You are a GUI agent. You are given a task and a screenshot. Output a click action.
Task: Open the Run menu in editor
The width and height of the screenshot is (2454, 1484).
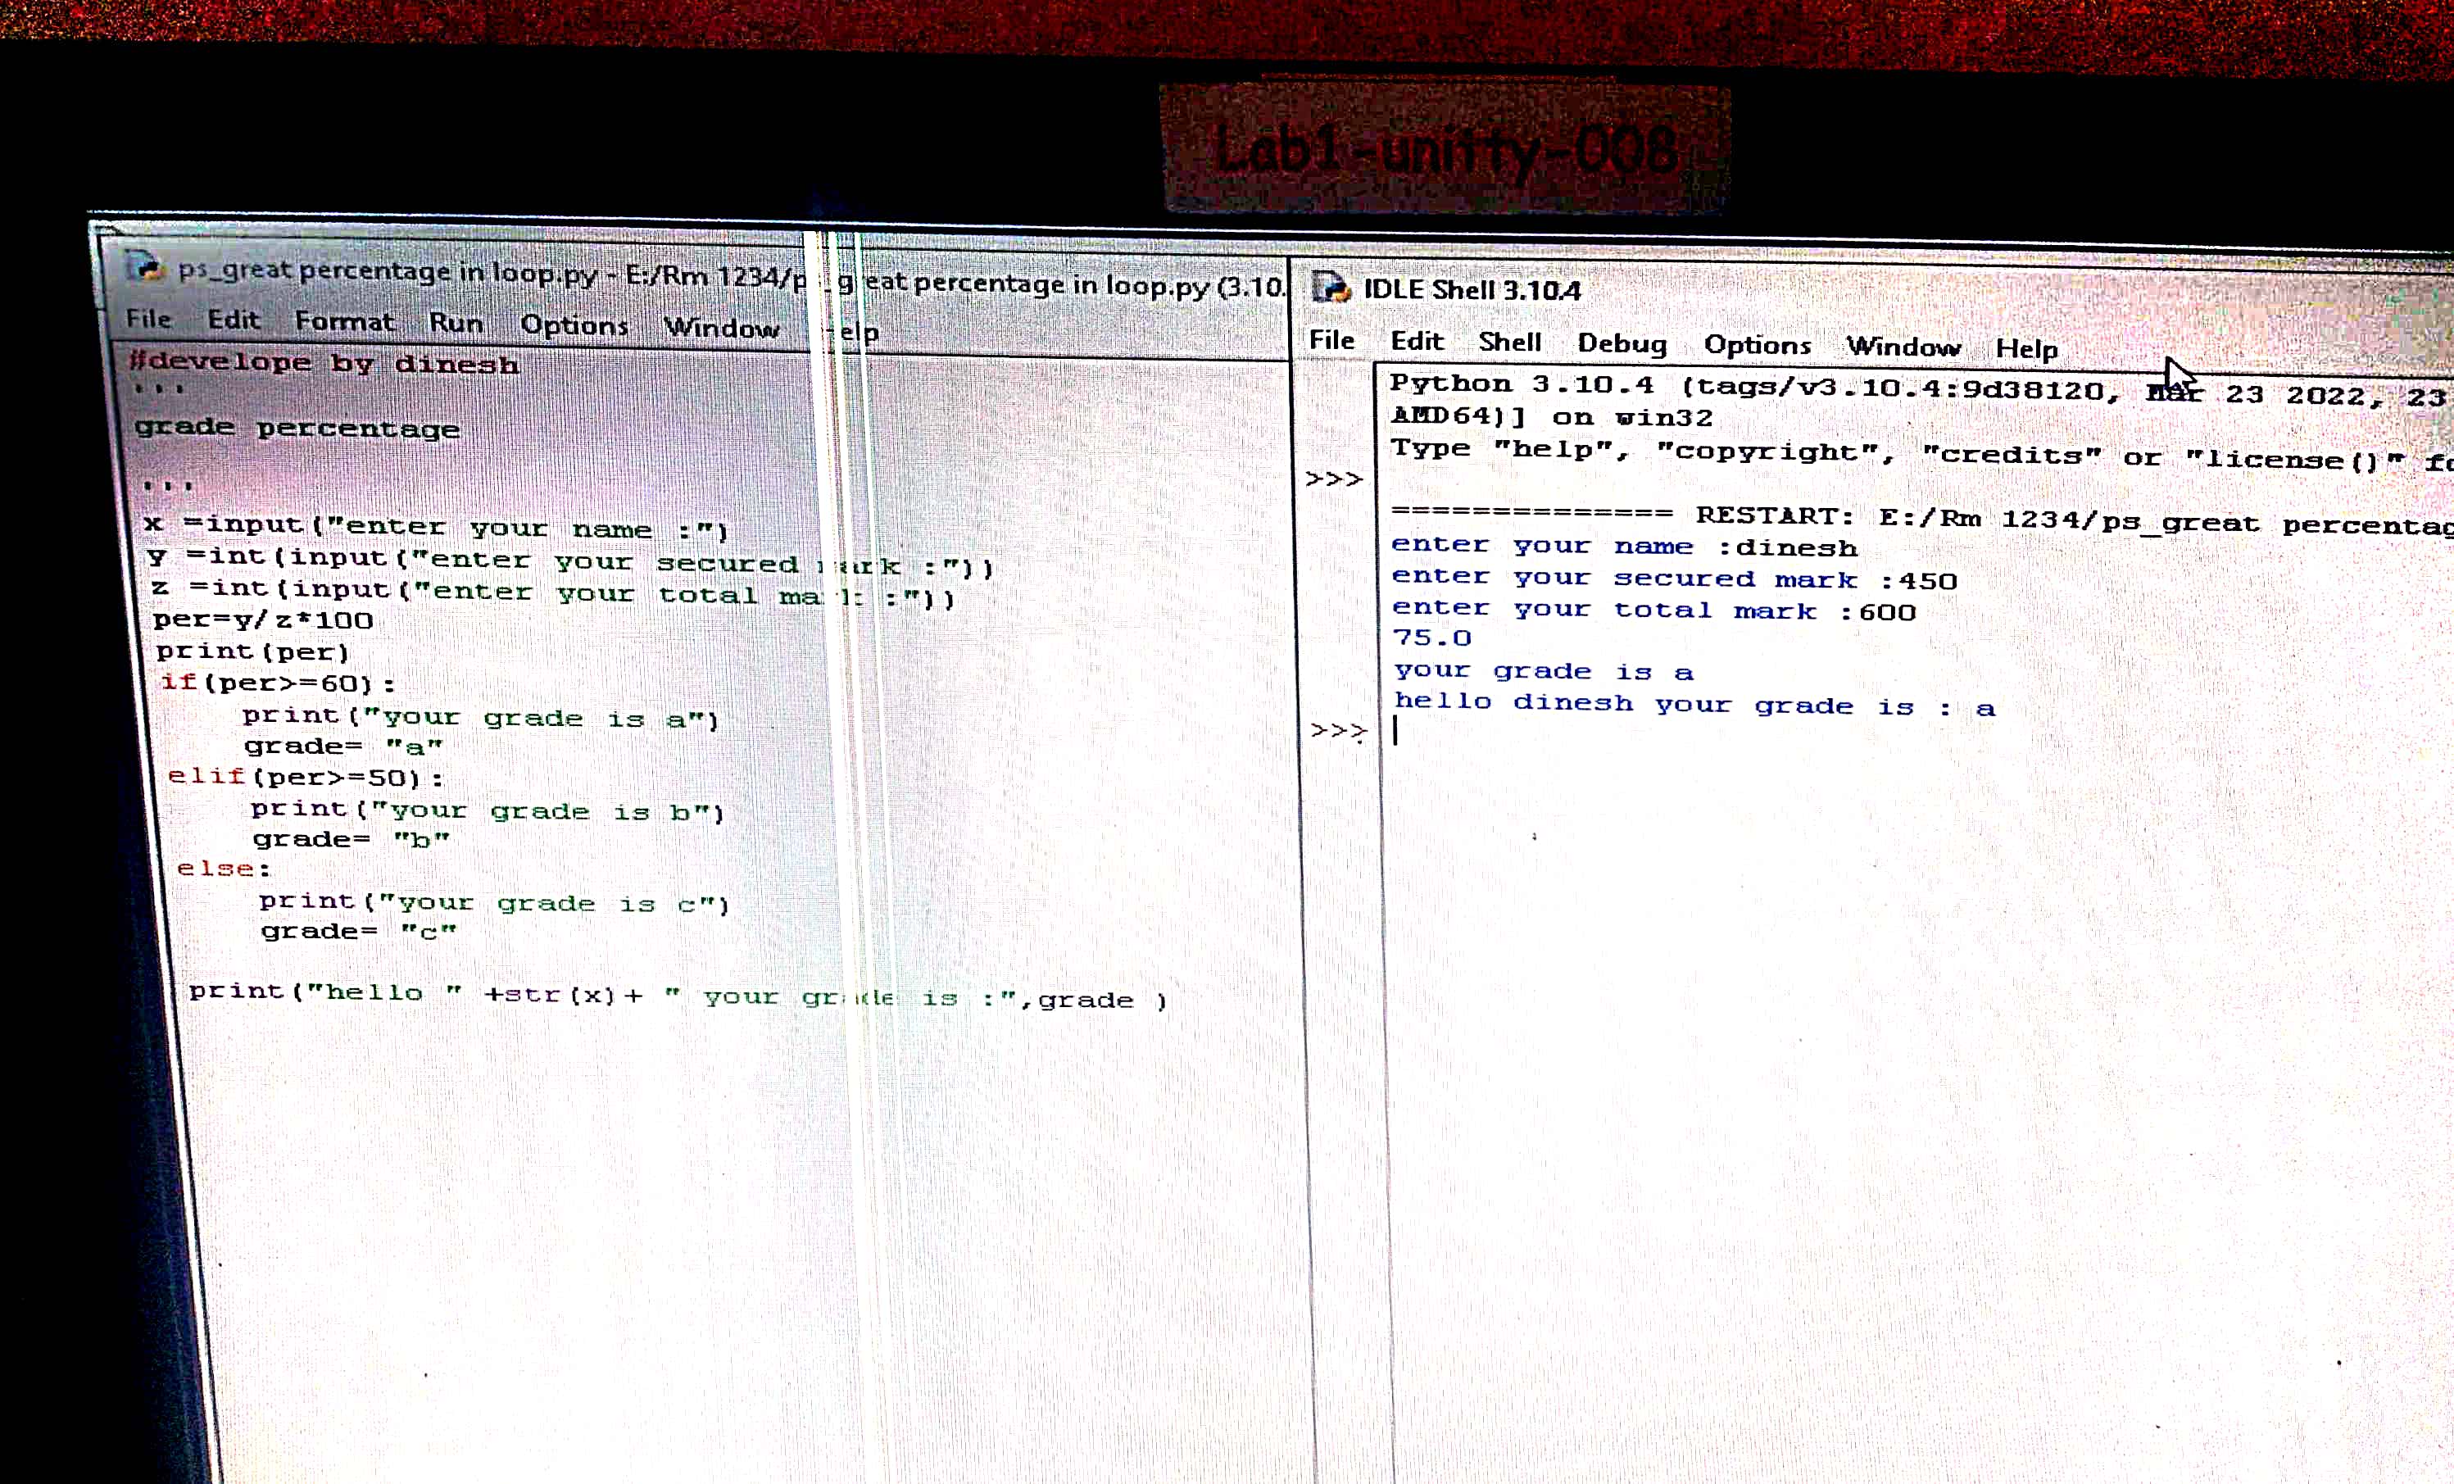456,324
